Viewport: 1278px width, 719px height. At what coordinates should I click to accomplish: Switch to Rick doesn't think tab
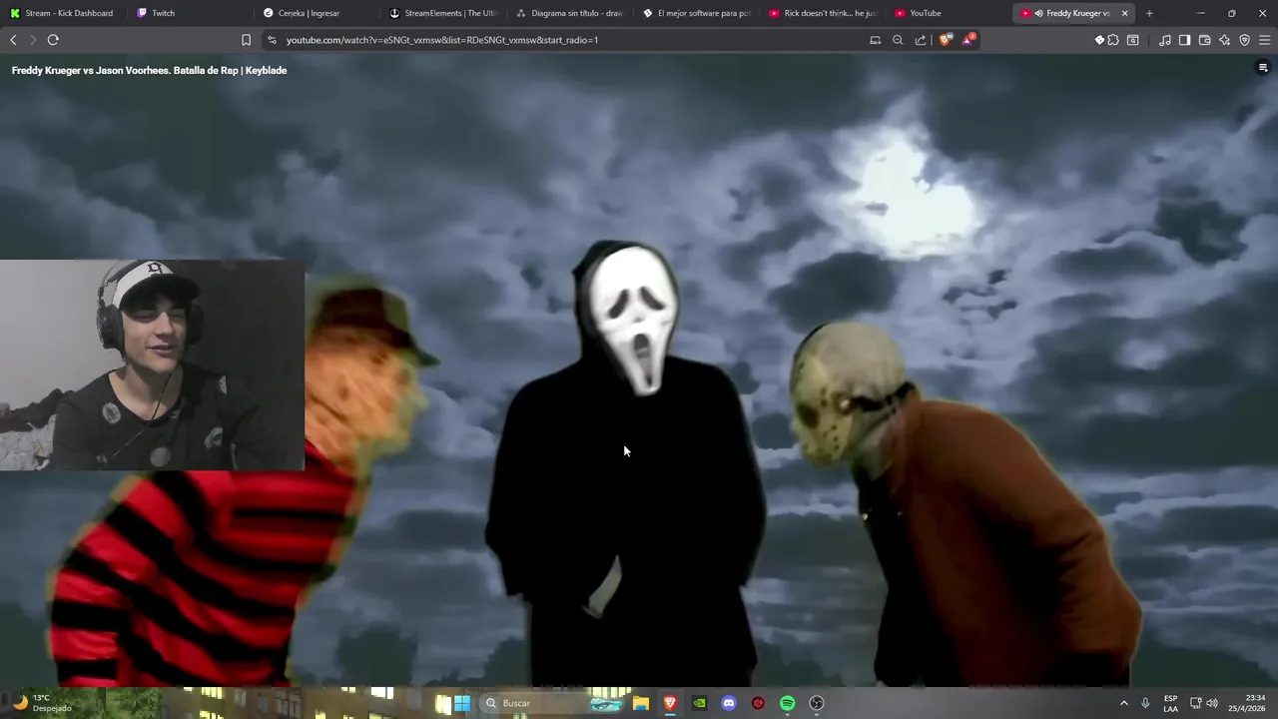822,13
